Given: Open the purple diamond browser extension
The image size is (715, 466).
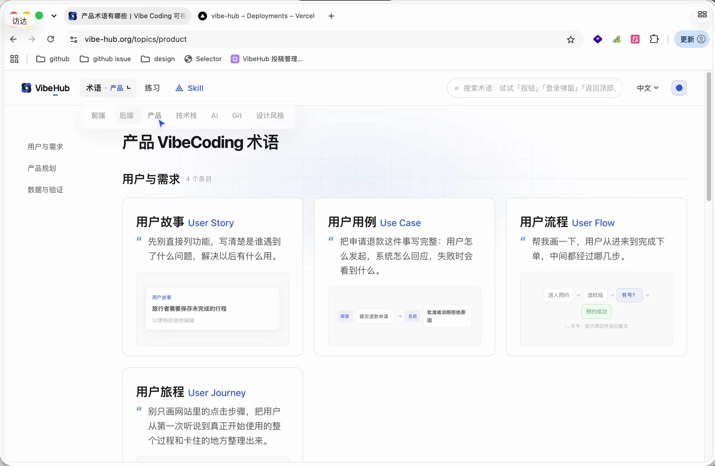Looking at the screenshot, I should (597, 39).
